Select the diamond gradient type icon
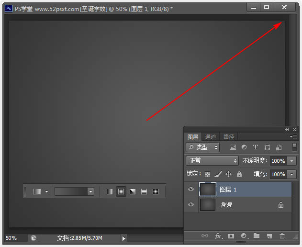Image resolution: width=302 pixels, height=247 pixels. click(156, 191)
